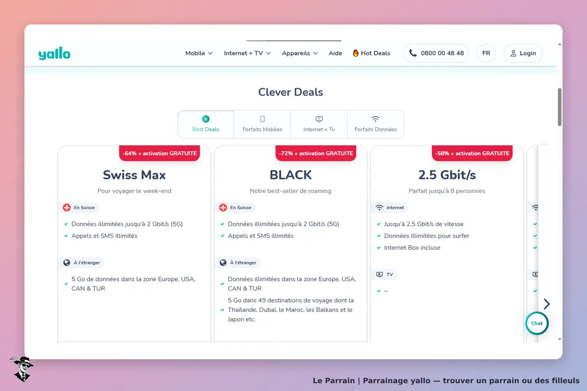Click the Swiss flag icon in Swiss Max card
587x391 pixels.
(67, 208)
